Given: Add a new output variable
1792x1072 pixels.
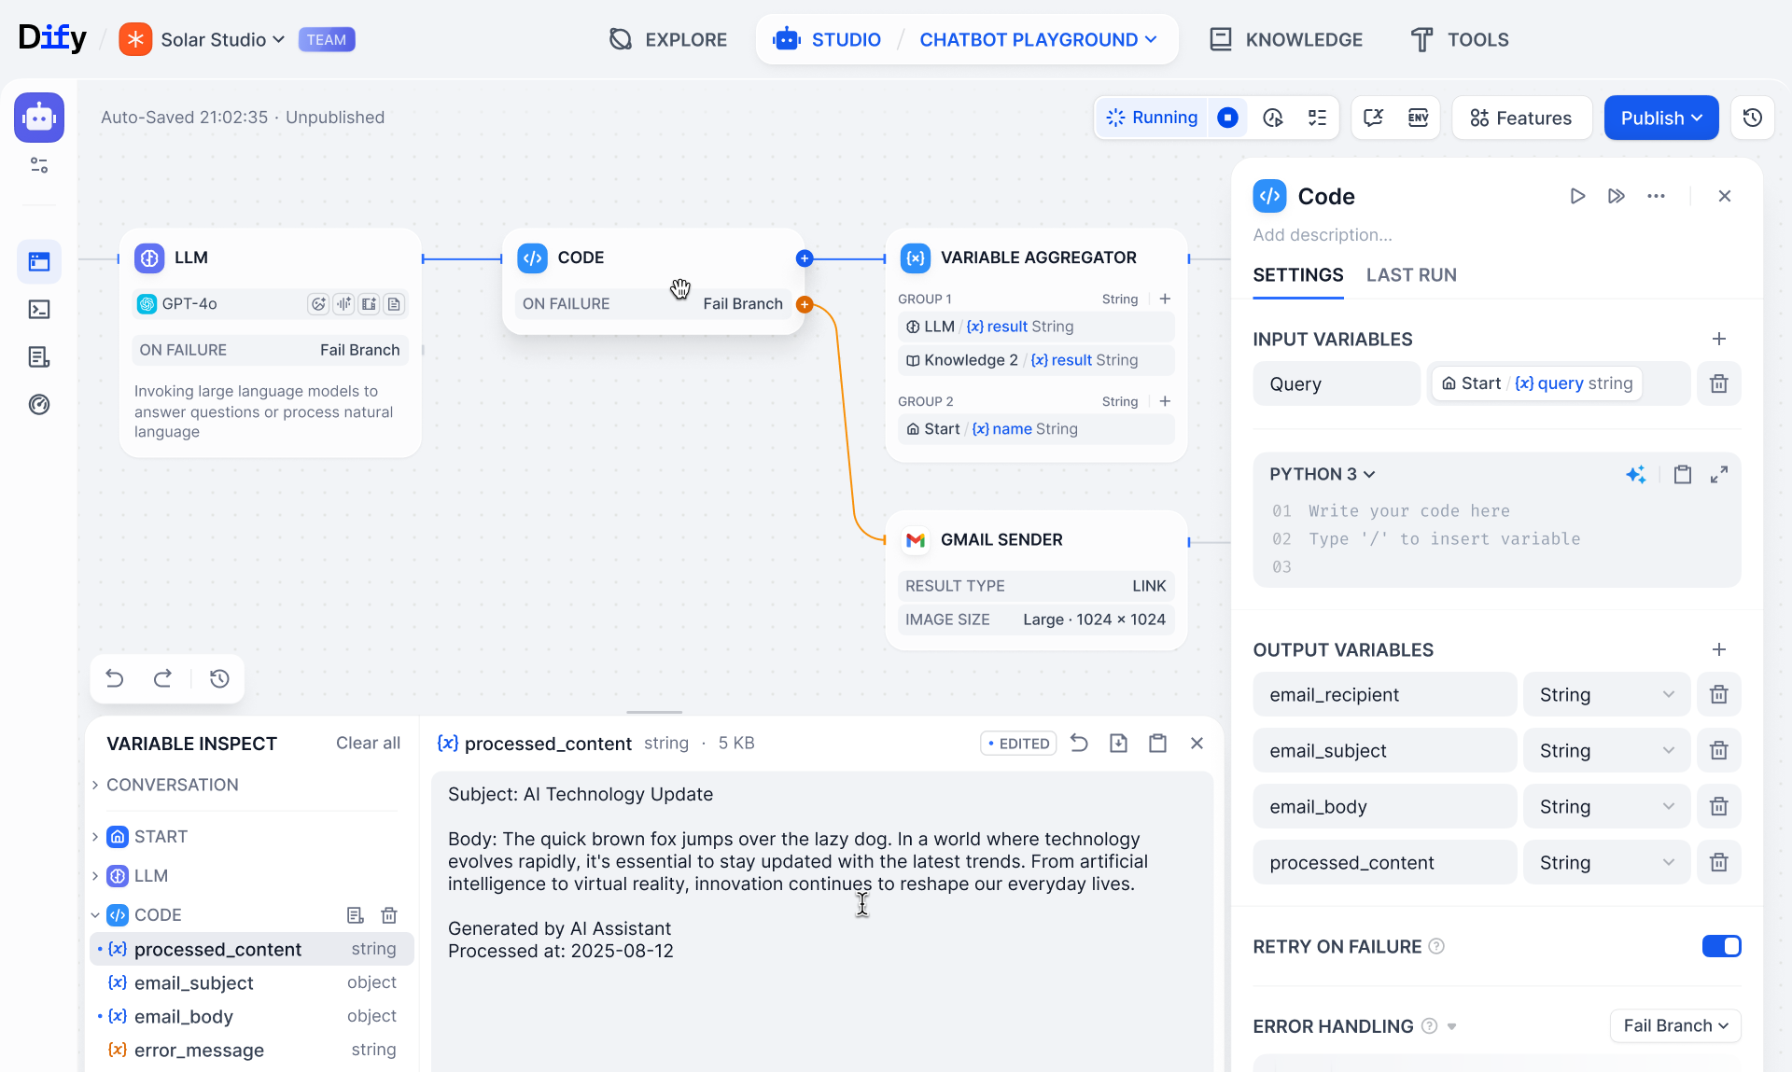Looking at the screenshot, I should 1719,649.
